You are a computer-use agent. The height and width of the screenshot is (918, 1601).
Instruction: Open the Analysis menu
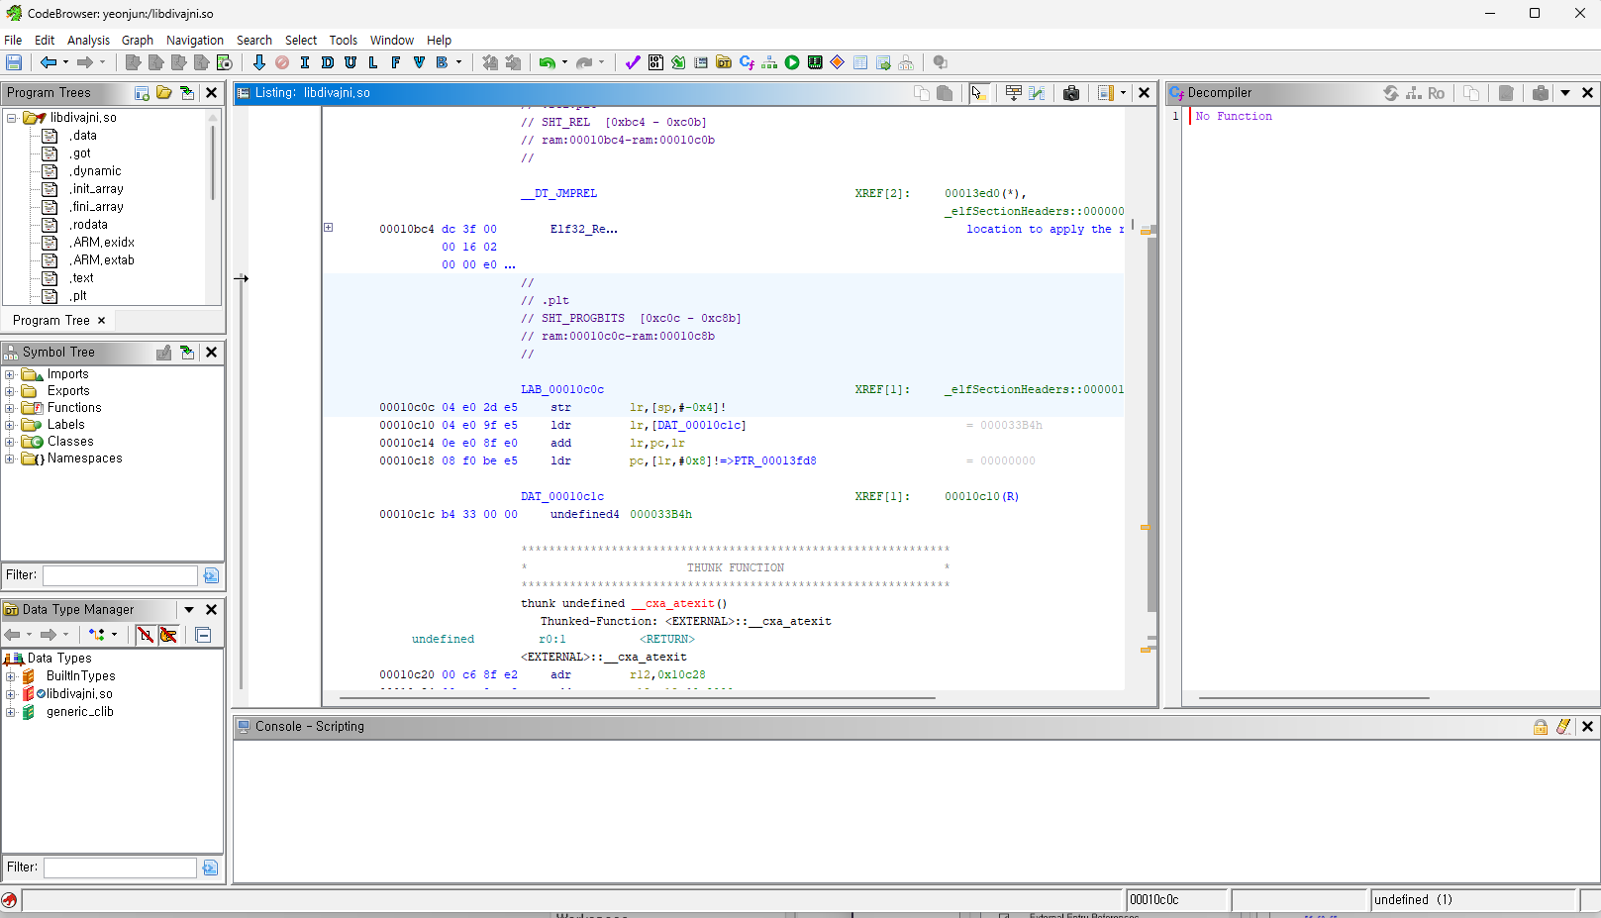click(88, 40)
